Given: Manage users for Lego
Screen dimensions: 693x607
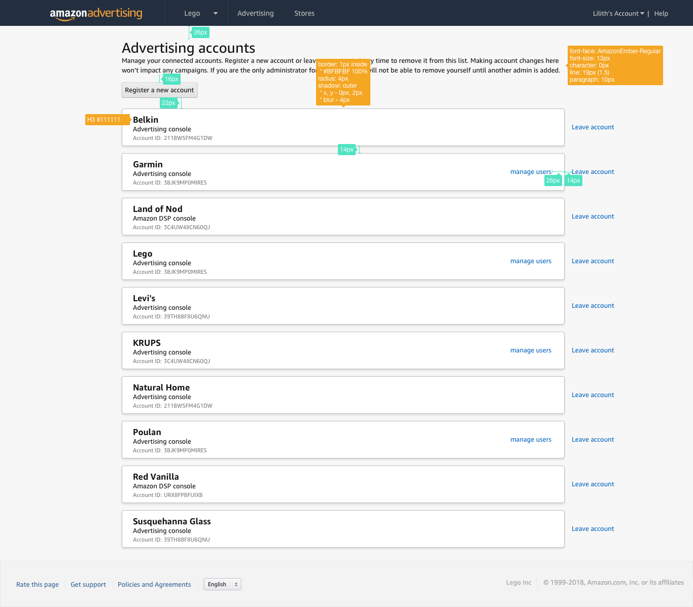Looking at the screenshot, I should tap(531, 261).
